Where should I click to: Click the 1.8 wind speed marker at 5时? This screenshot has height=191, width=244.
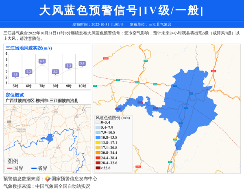click(x=15, y=75)
